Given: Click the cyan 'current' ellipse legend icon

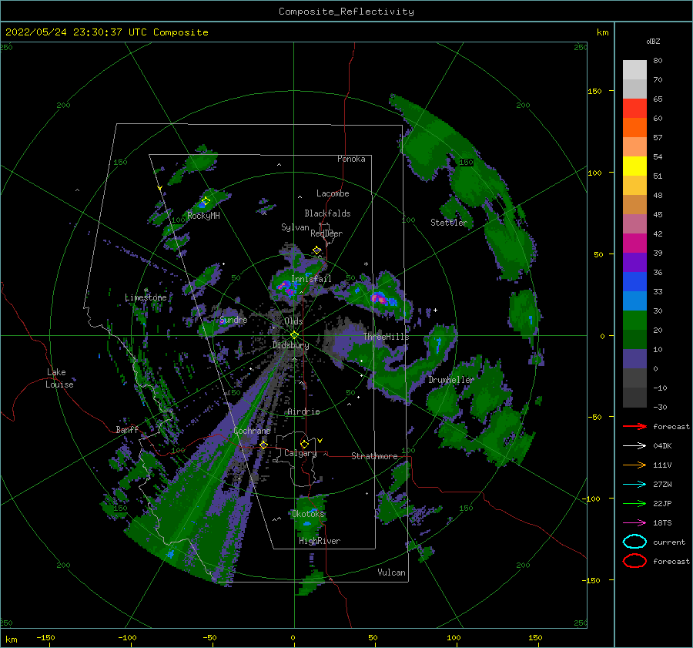Looking at the screenshot, I should (x=634, y=542).
